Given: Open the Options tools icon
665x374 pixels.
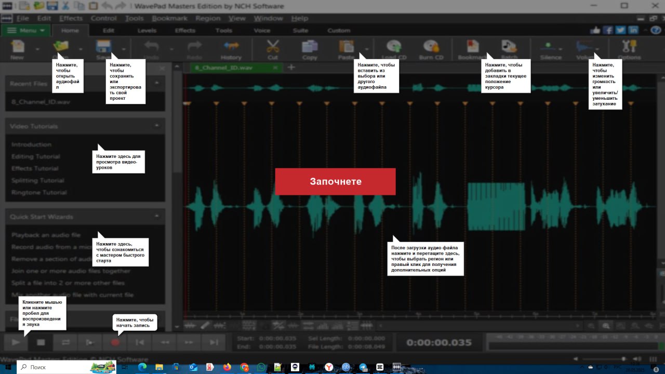Looking at the screenshot, I should pyautogui.click(x=629, y=47).
